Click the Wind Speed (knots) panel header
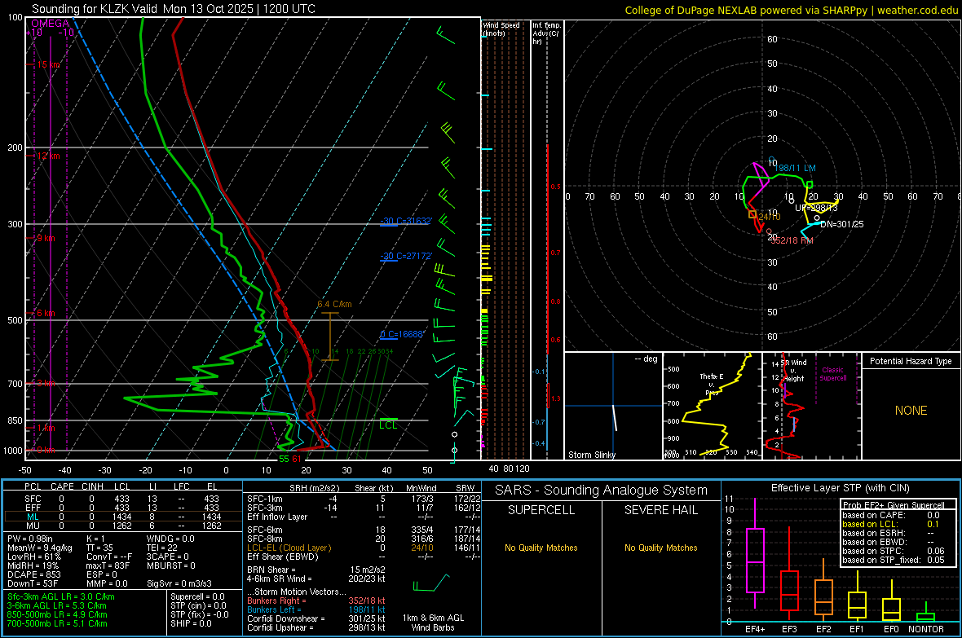962x638 pixels. (501, 29)
